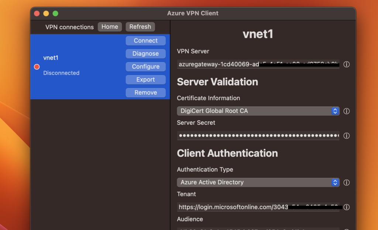Click the 'Certificate Information' label

[x=209, y=98]
